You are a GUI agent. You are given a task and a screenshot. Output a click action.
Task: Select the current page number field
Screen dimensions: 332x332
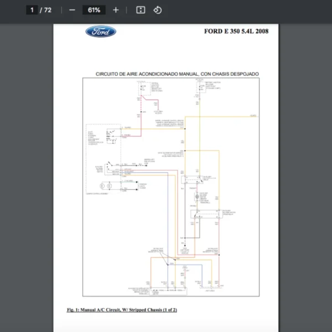pos(32,10)
